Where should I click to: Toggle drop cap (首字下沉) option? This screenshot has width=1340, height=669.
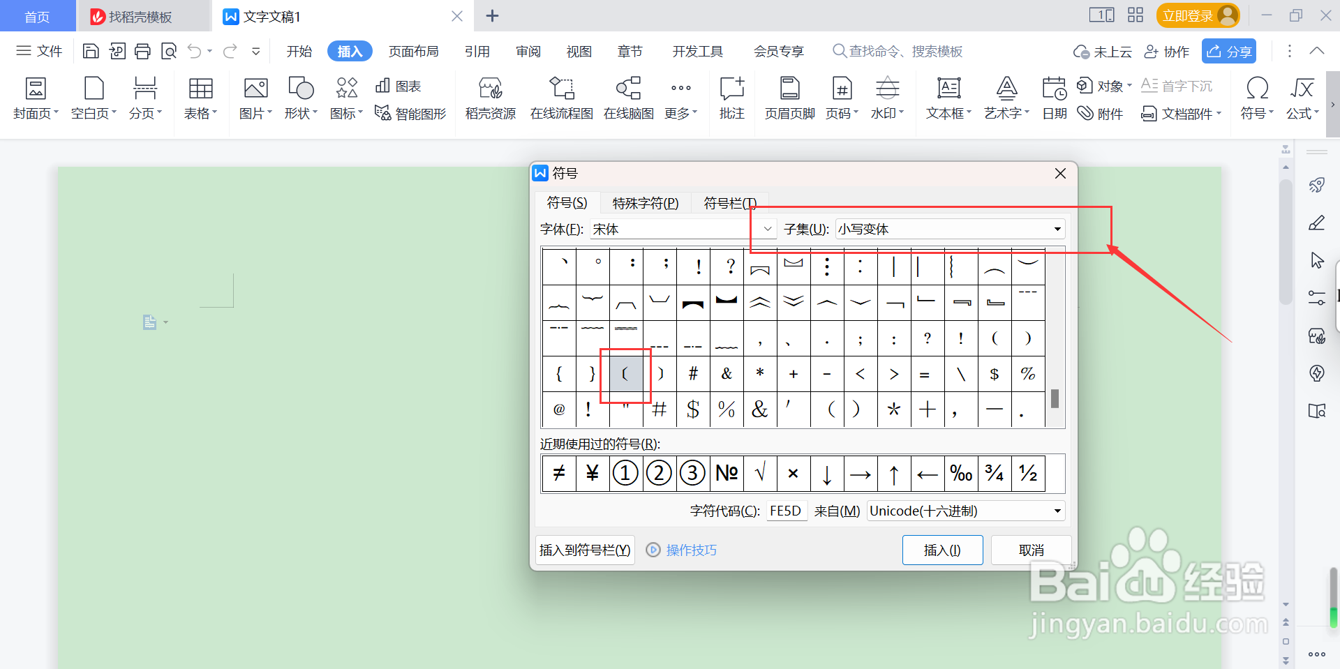pos(1177,86)
